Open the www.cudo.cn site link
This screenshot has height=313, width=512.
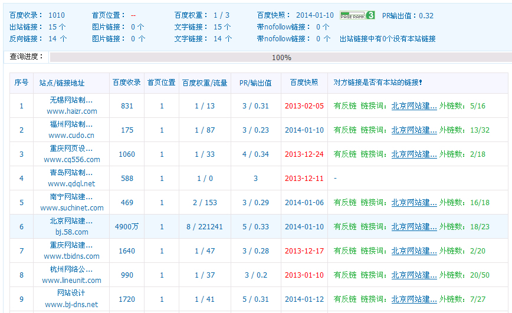(71, 136)
